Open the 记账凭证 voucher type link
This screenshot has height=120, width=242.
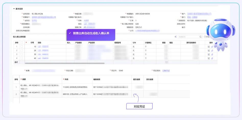point(166,71)
